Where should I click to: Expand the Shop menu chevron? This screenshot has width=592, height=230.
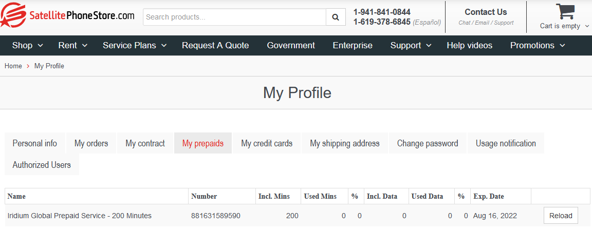pyautogui.click(x=41, y=46)
